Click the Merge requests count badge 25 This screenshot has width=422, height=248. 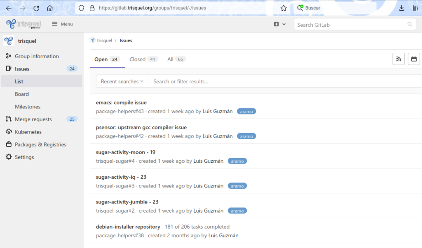[x=72, y=119]
